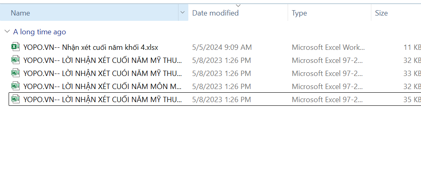Click the 11 KB size value

(x=412, y=47)
